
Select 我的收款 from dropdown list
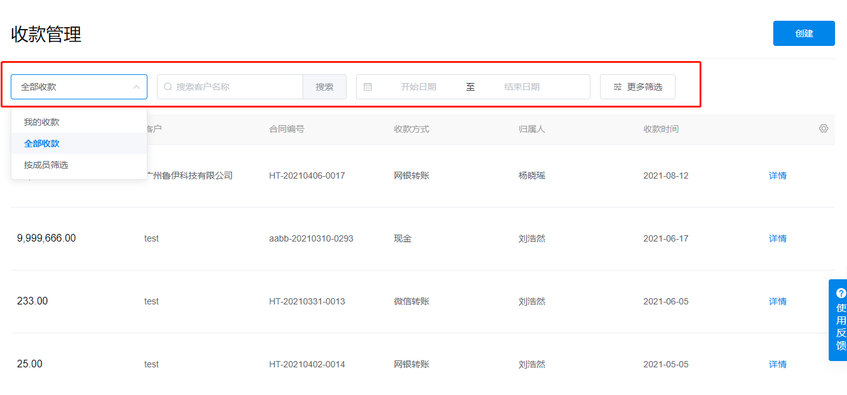42,122
